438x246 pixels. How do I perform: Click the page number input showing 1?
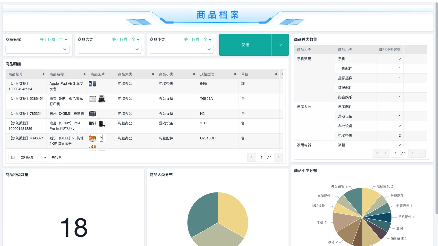(262, 157)
